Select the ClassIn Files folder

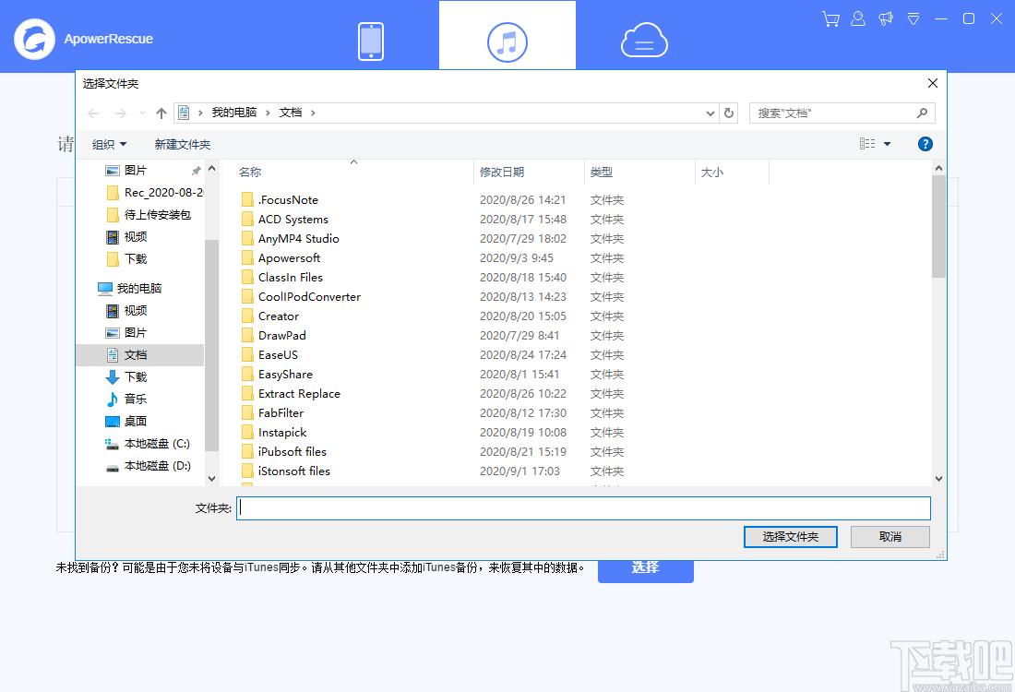tap(281, 278)
